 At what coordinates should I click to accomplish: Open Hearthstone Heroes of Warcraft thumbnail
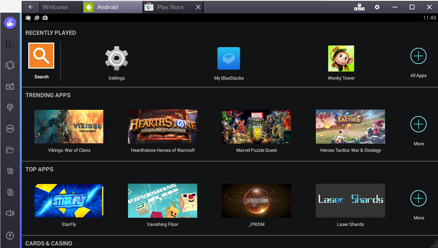click(x=163, y=127)
